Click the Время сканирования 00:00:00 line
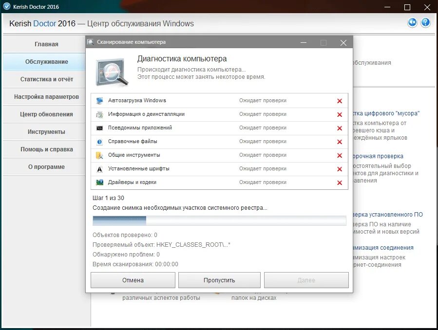Viewport: 438px width, 330px height. [x=135, y=264]
